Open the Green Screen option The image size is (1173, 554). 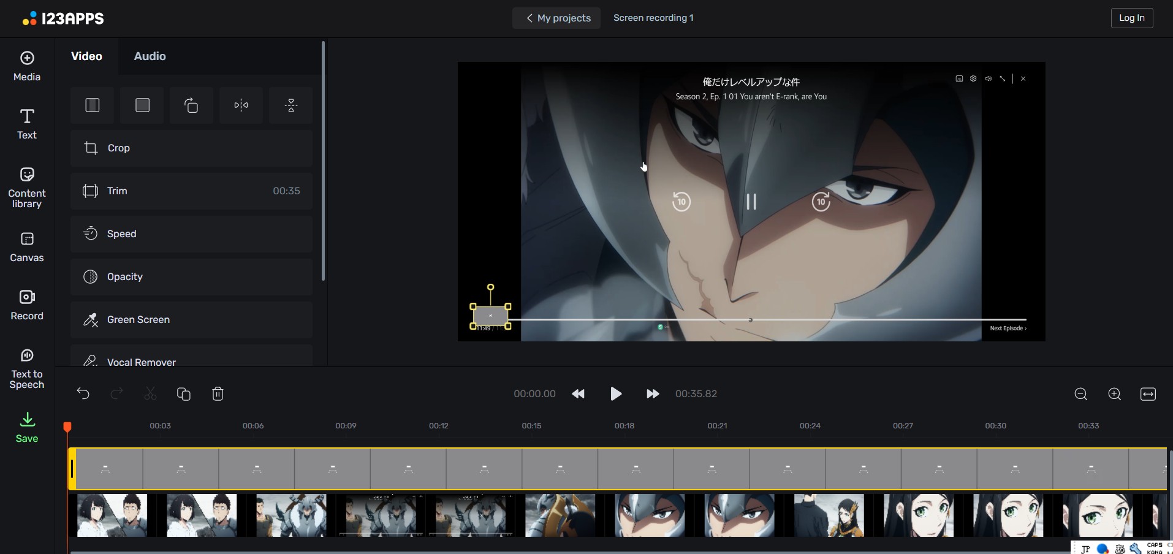click(x=191, y=320)
